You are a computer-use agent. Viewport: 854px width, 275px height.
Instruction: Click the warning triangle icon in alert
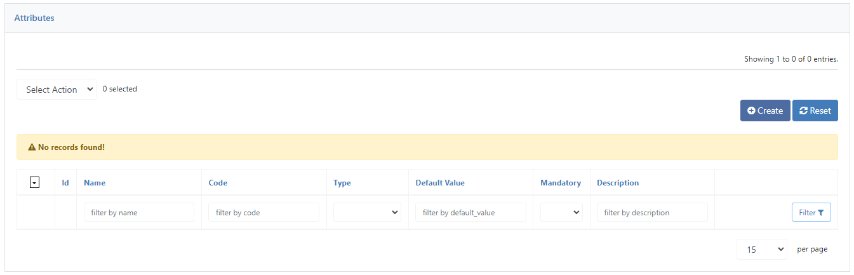tap(32, 147)
